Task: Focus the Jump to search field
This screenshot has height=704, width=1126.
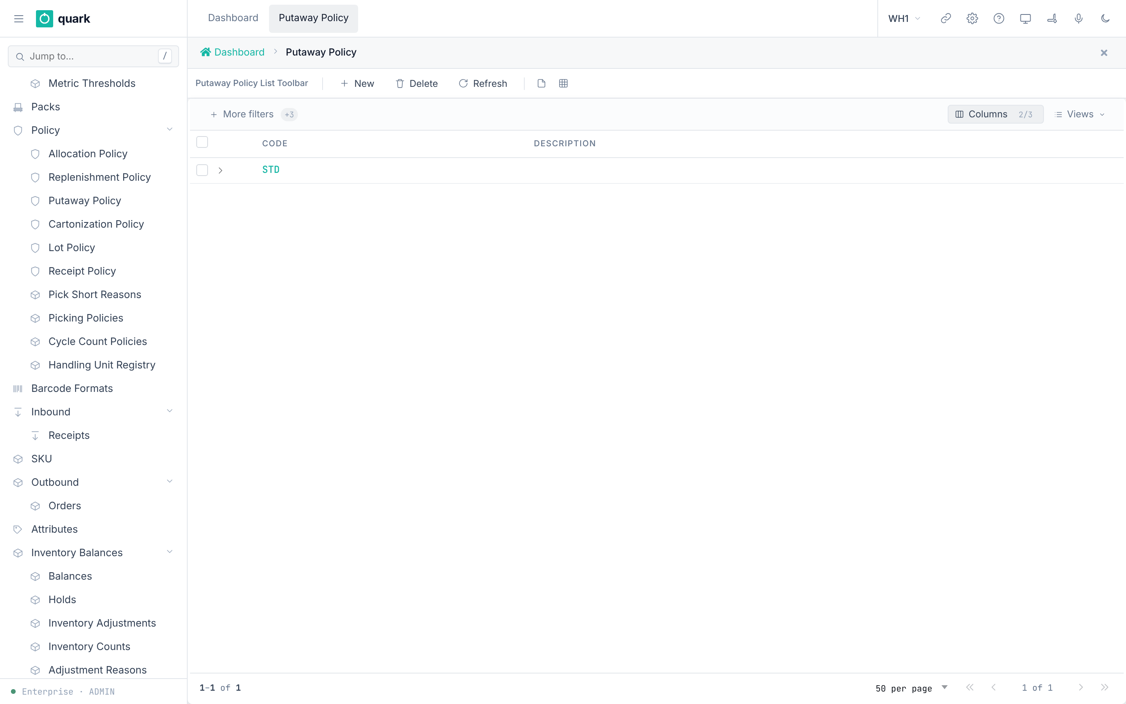Action: (x=93, y=56)
